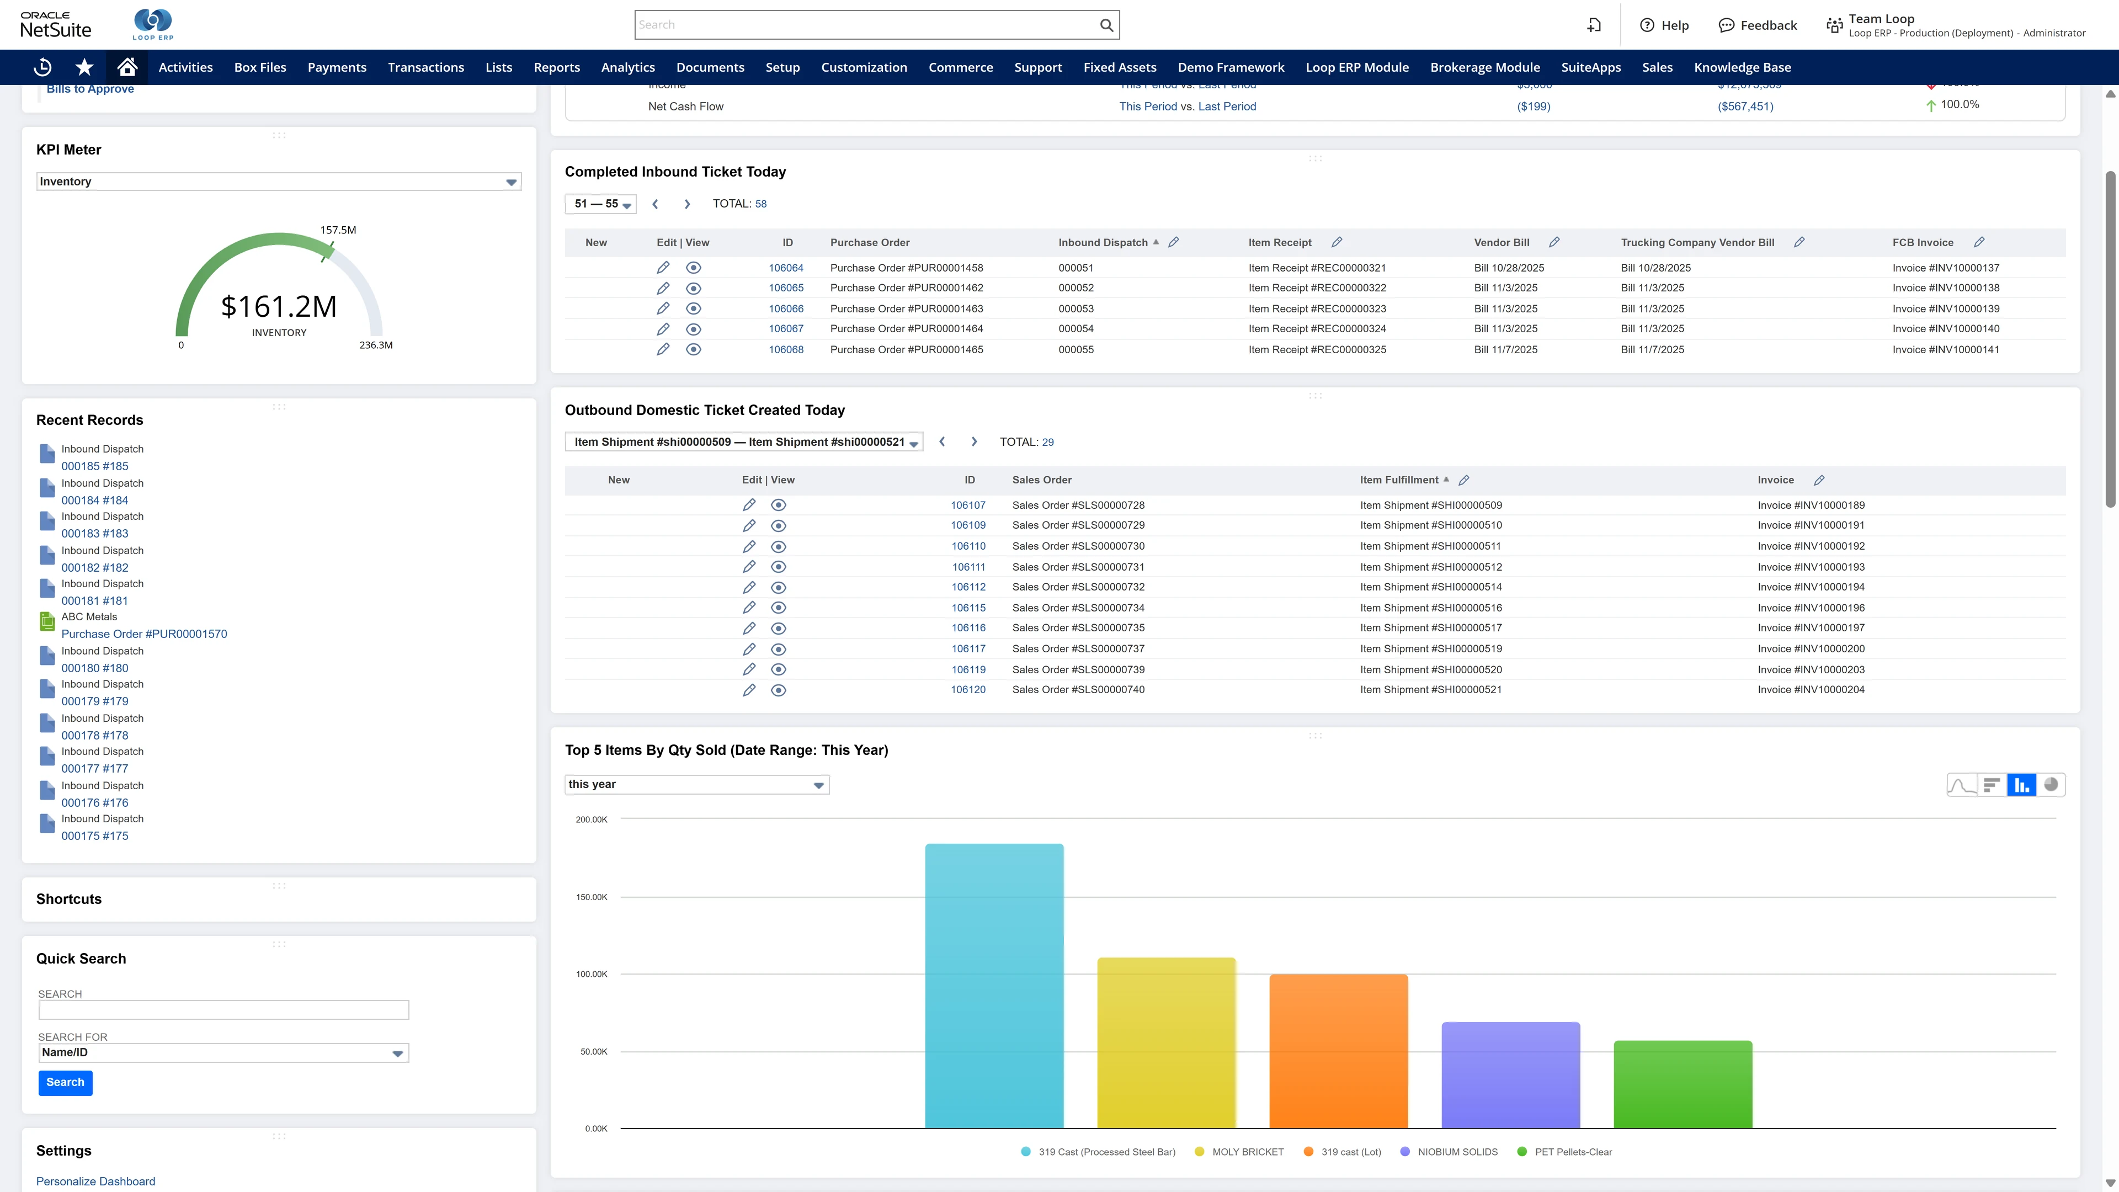The height and width of the screenshot is (1192, 2119).
Task: Click the blue Search button
Action: [x=66, y=1083]
